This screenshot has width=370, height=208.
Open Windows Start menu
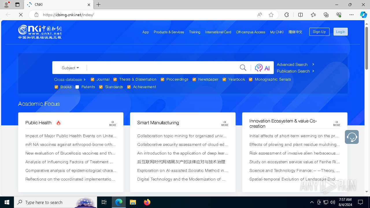coord(7,202)
